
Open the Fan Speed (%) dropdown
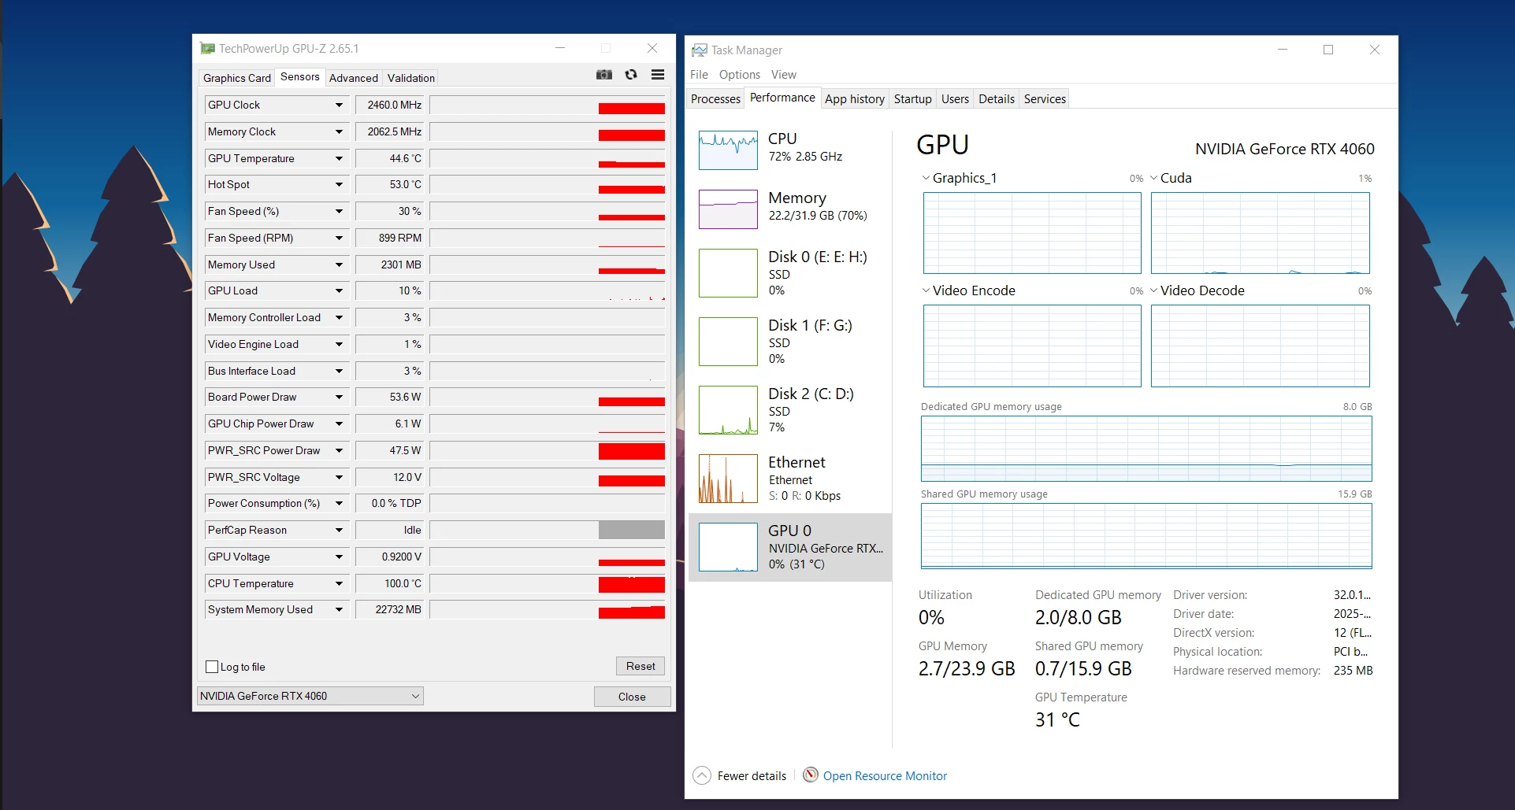339,211
